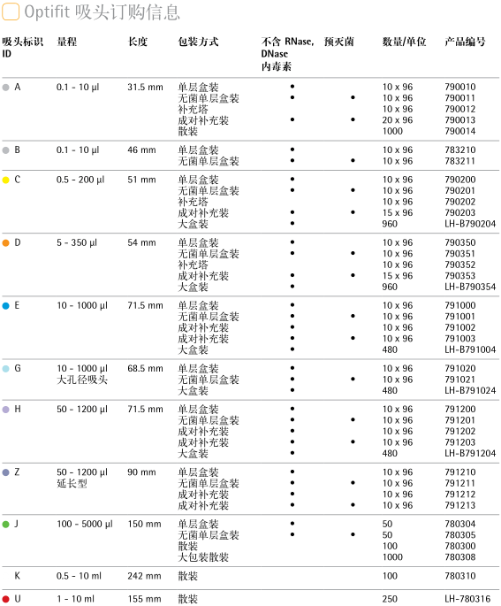Click the lavender dot for tip H

6,410
